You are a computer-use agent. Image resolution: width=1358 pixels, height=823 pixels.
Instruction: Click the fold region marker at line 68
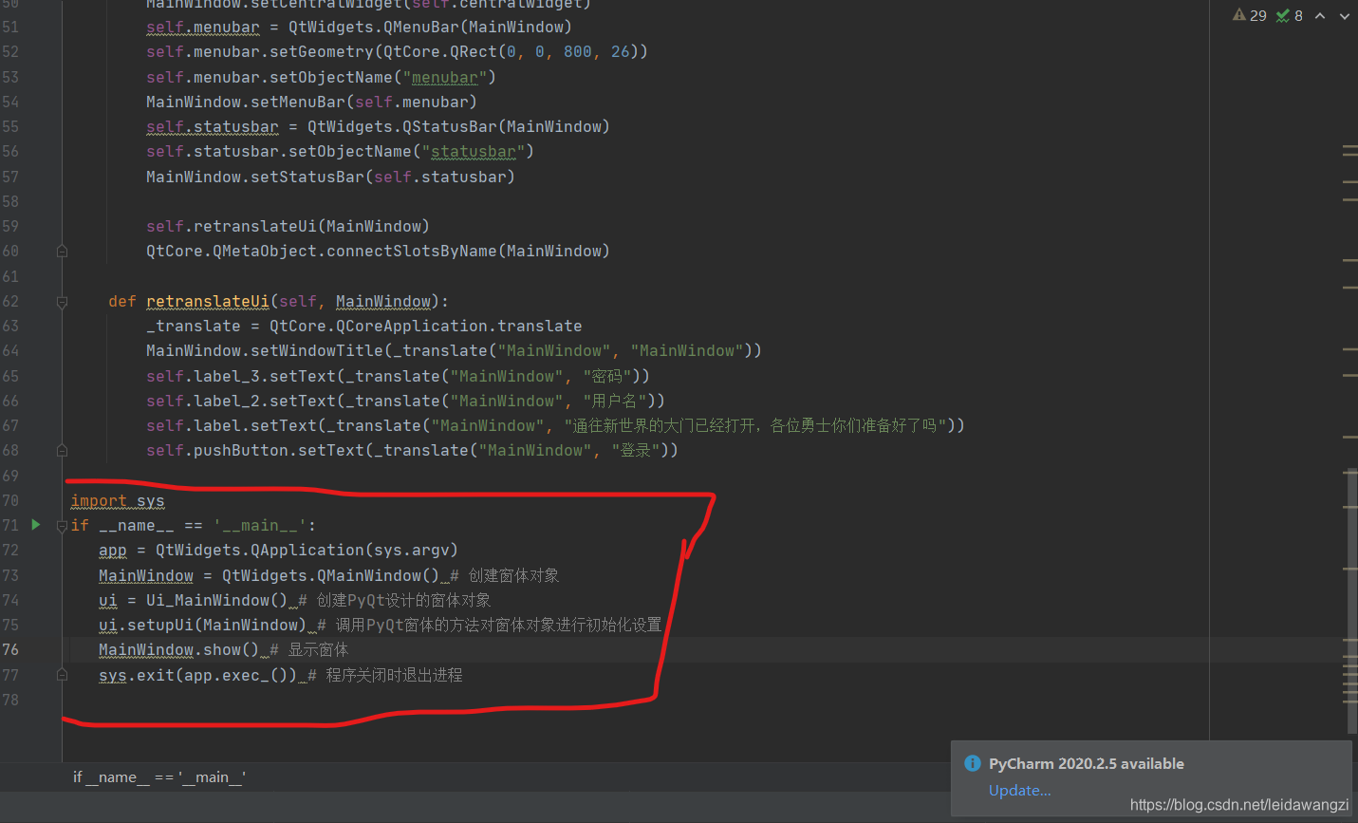click(x=62, y=450)
